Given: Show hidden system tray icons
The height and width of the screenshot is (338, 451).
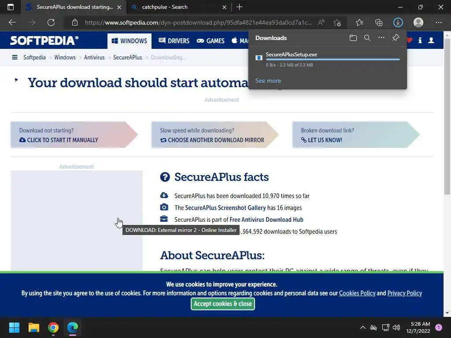Looking at the screenshot, I should pos(363,327).
